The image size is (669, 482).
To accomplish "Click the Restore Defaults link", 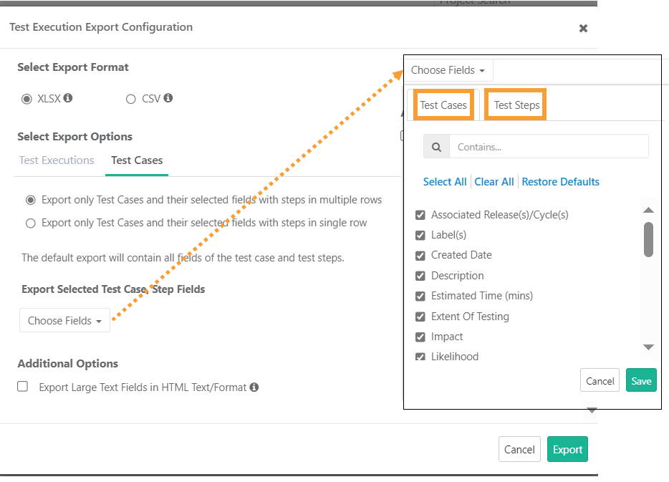I will coord(560,182).
